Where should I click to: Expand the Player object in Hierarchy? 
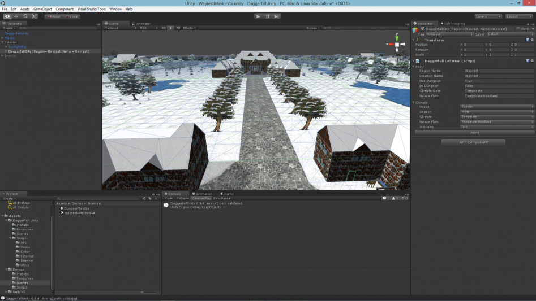click(x=2, y=38)
